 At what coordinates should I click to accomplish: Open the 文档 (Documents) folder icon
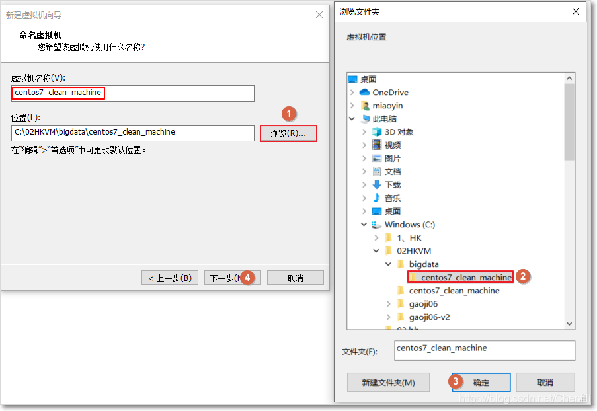pyautogui.click(x=376, y=171)
